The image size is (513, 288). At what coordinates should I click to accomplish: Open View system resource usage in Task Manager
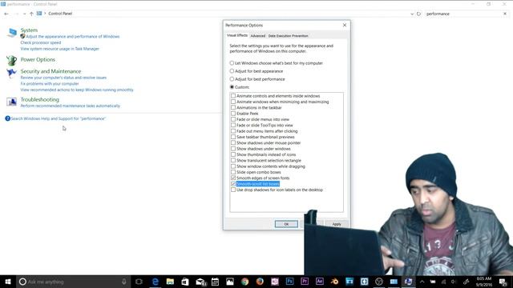[x=59, y=49]
